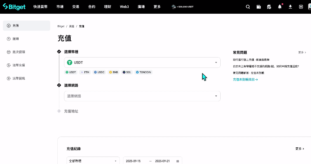Open the 選擇網路 network dropdown
The image size is (311, 164).
point(142,96)
